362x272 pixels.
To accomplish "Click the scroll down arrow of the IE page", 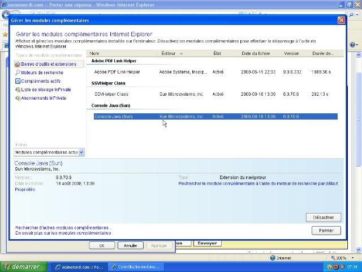I will point(358,249).
